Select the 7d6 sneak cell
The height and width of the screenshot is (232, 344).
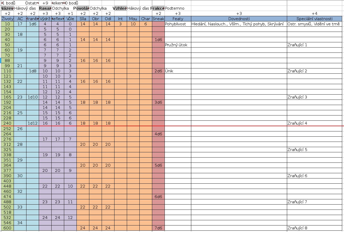tap(158, 228)
